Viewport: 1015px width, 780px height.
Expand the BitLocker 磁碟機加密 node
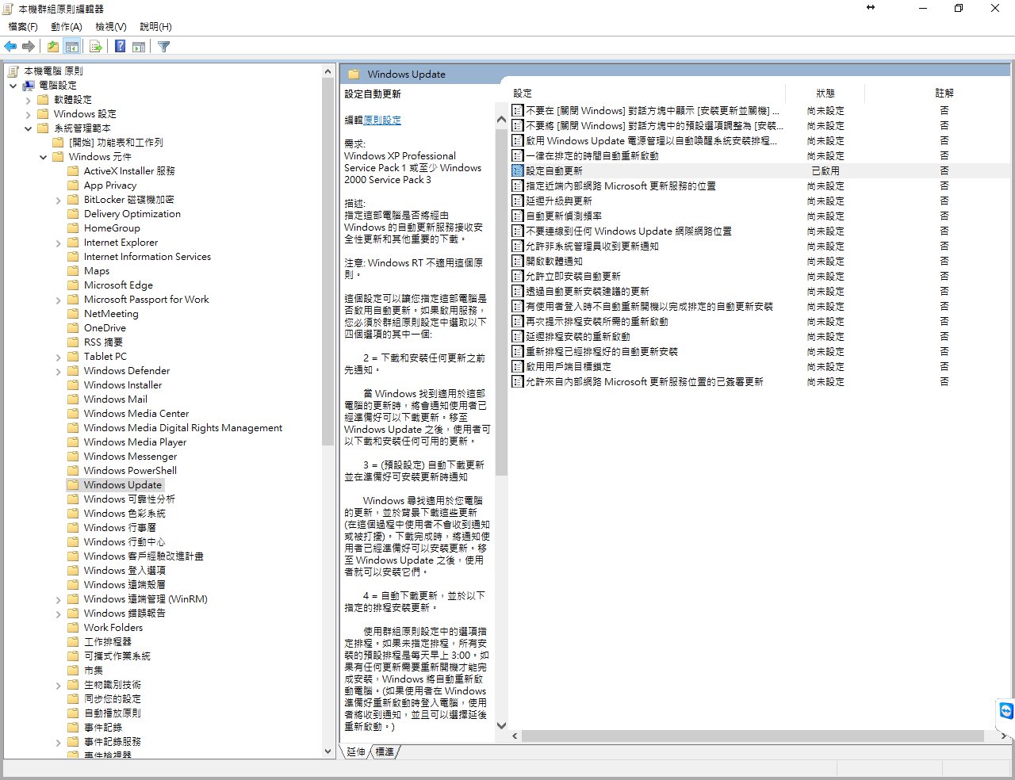[59, 201]
